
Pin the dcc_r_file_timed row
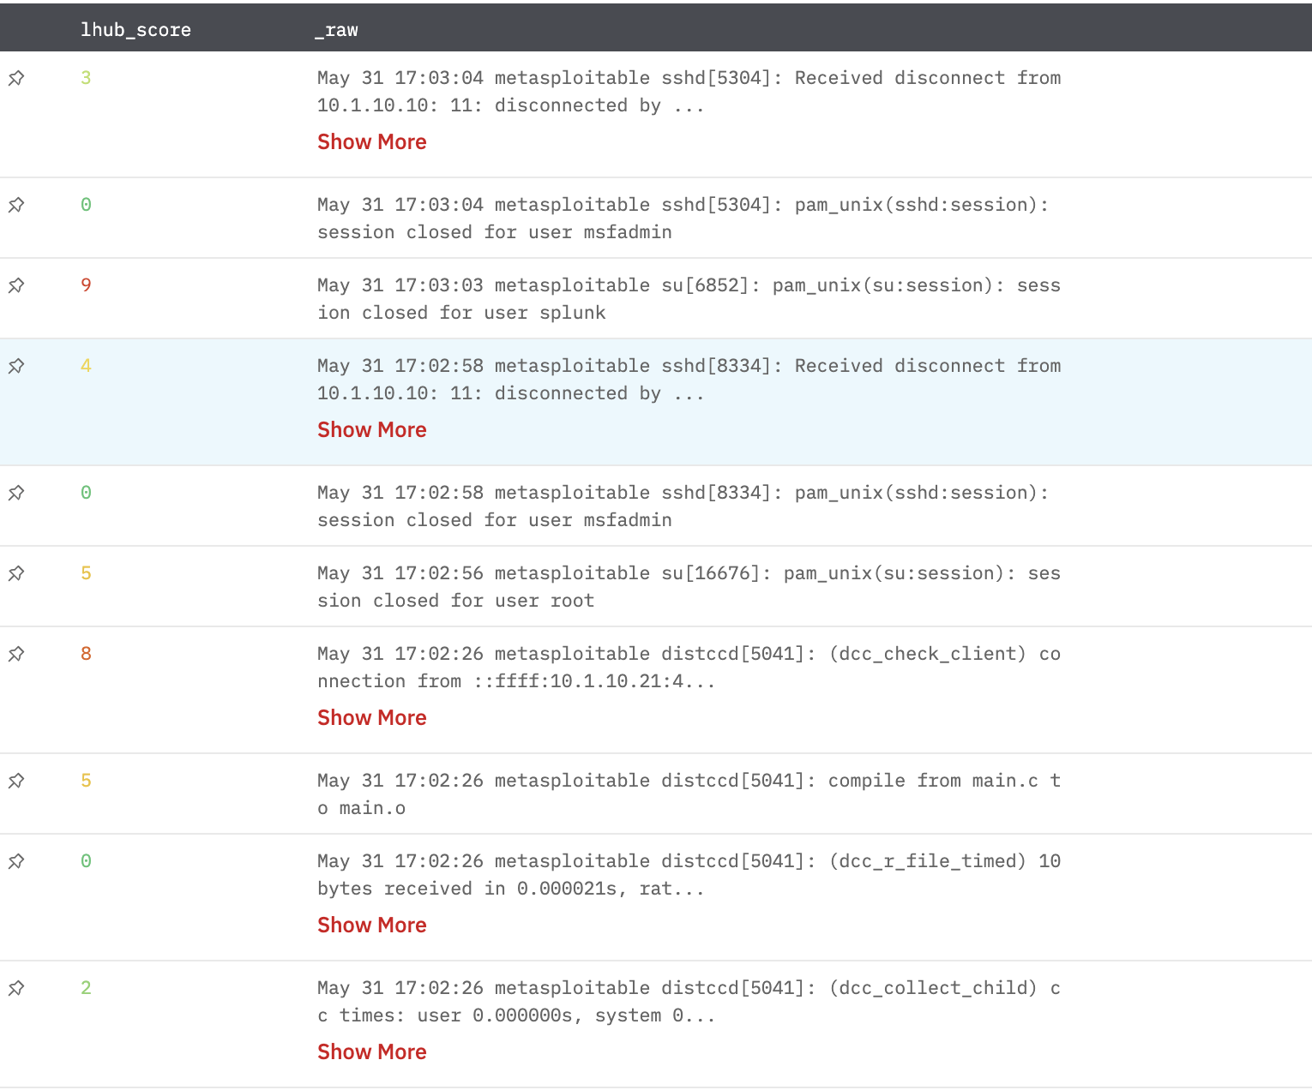[16, 861]
